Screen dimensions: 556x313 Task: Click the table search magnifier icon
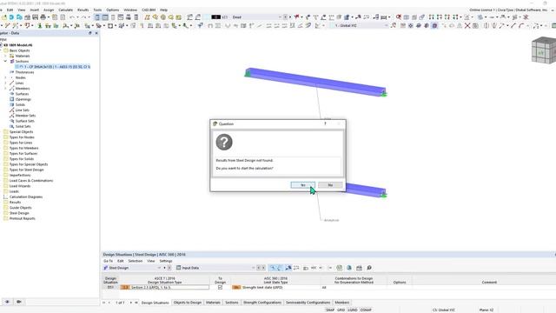(368, 268)
